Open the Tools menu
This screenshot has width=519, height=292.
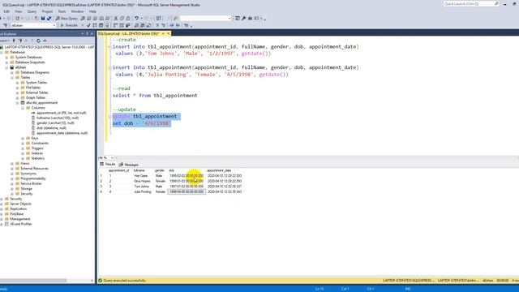tap(62, 11)
